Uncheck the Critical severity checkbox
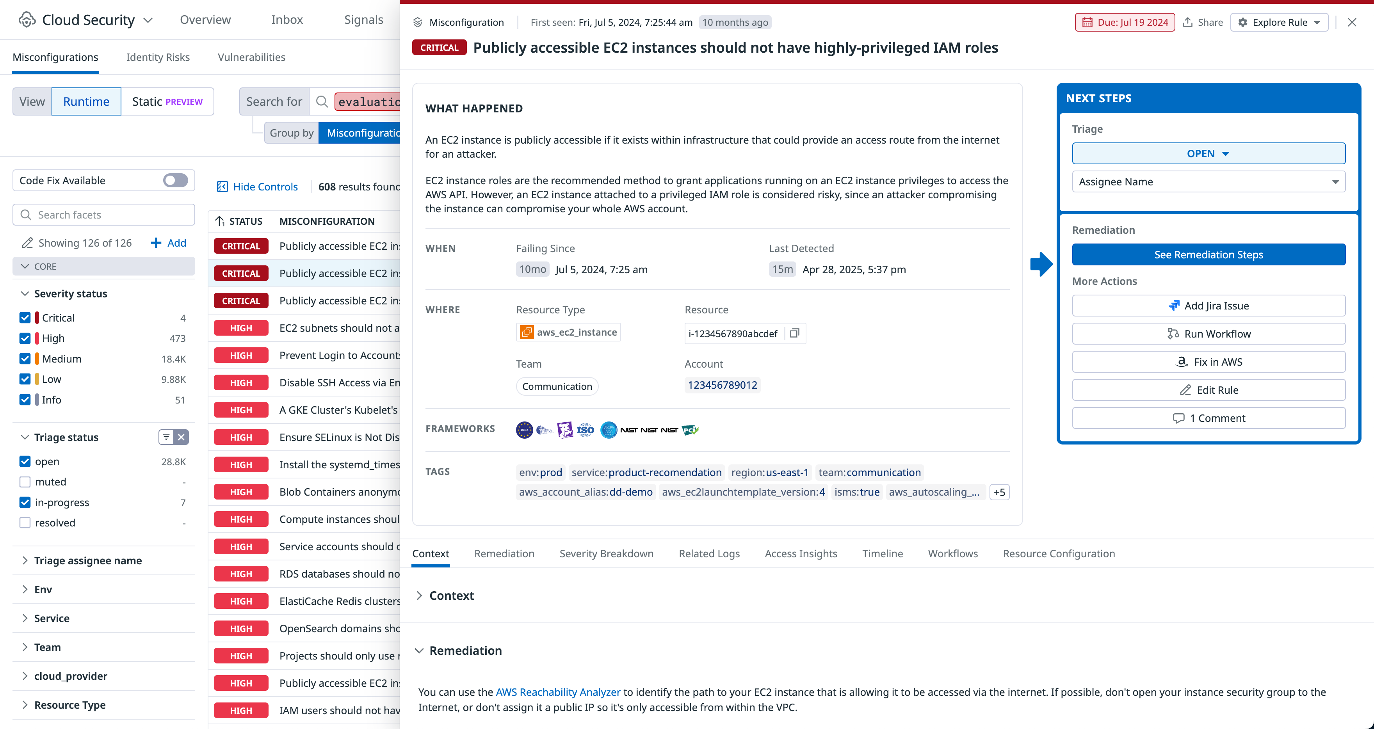The height and width of the screenshot is (729, 1374). 25,318
